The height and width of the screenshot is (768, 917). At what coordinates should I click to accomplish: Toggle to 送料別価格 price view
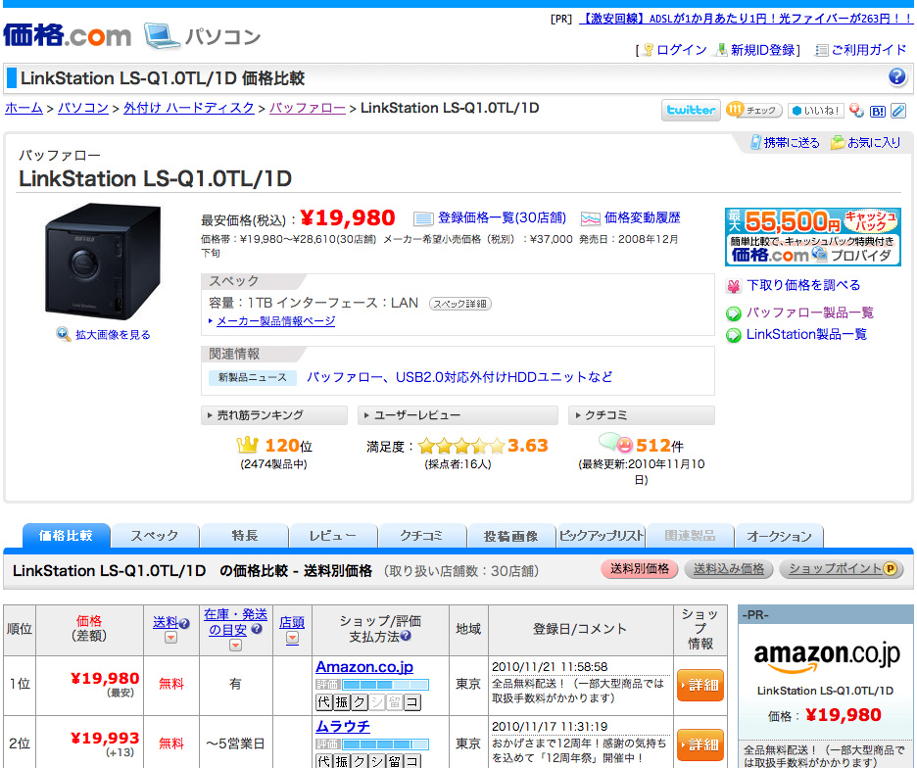click(639, 569)
